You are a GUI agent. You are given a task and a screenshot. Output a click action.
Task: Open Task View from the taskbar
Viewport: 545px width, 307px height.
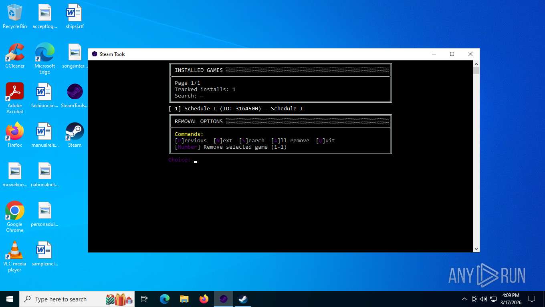click(144, 299)
